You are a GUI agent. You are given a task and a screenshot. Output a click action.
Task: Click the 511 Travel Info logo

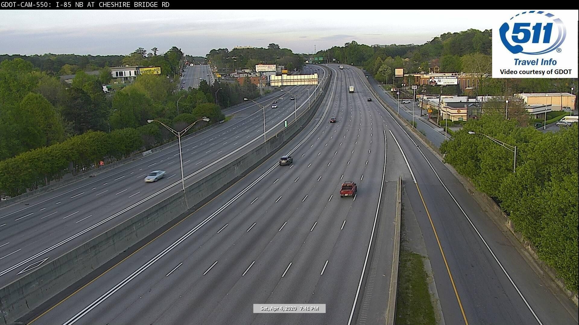[x=533, y=39]
